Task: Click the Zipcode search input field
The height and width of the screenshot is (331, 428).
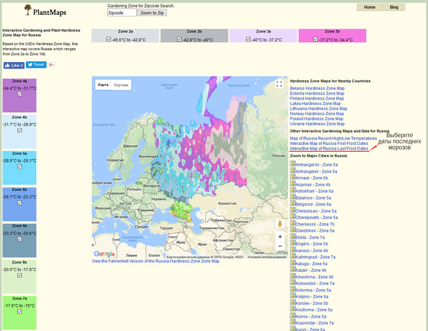Action: click(x=122, y=13)
